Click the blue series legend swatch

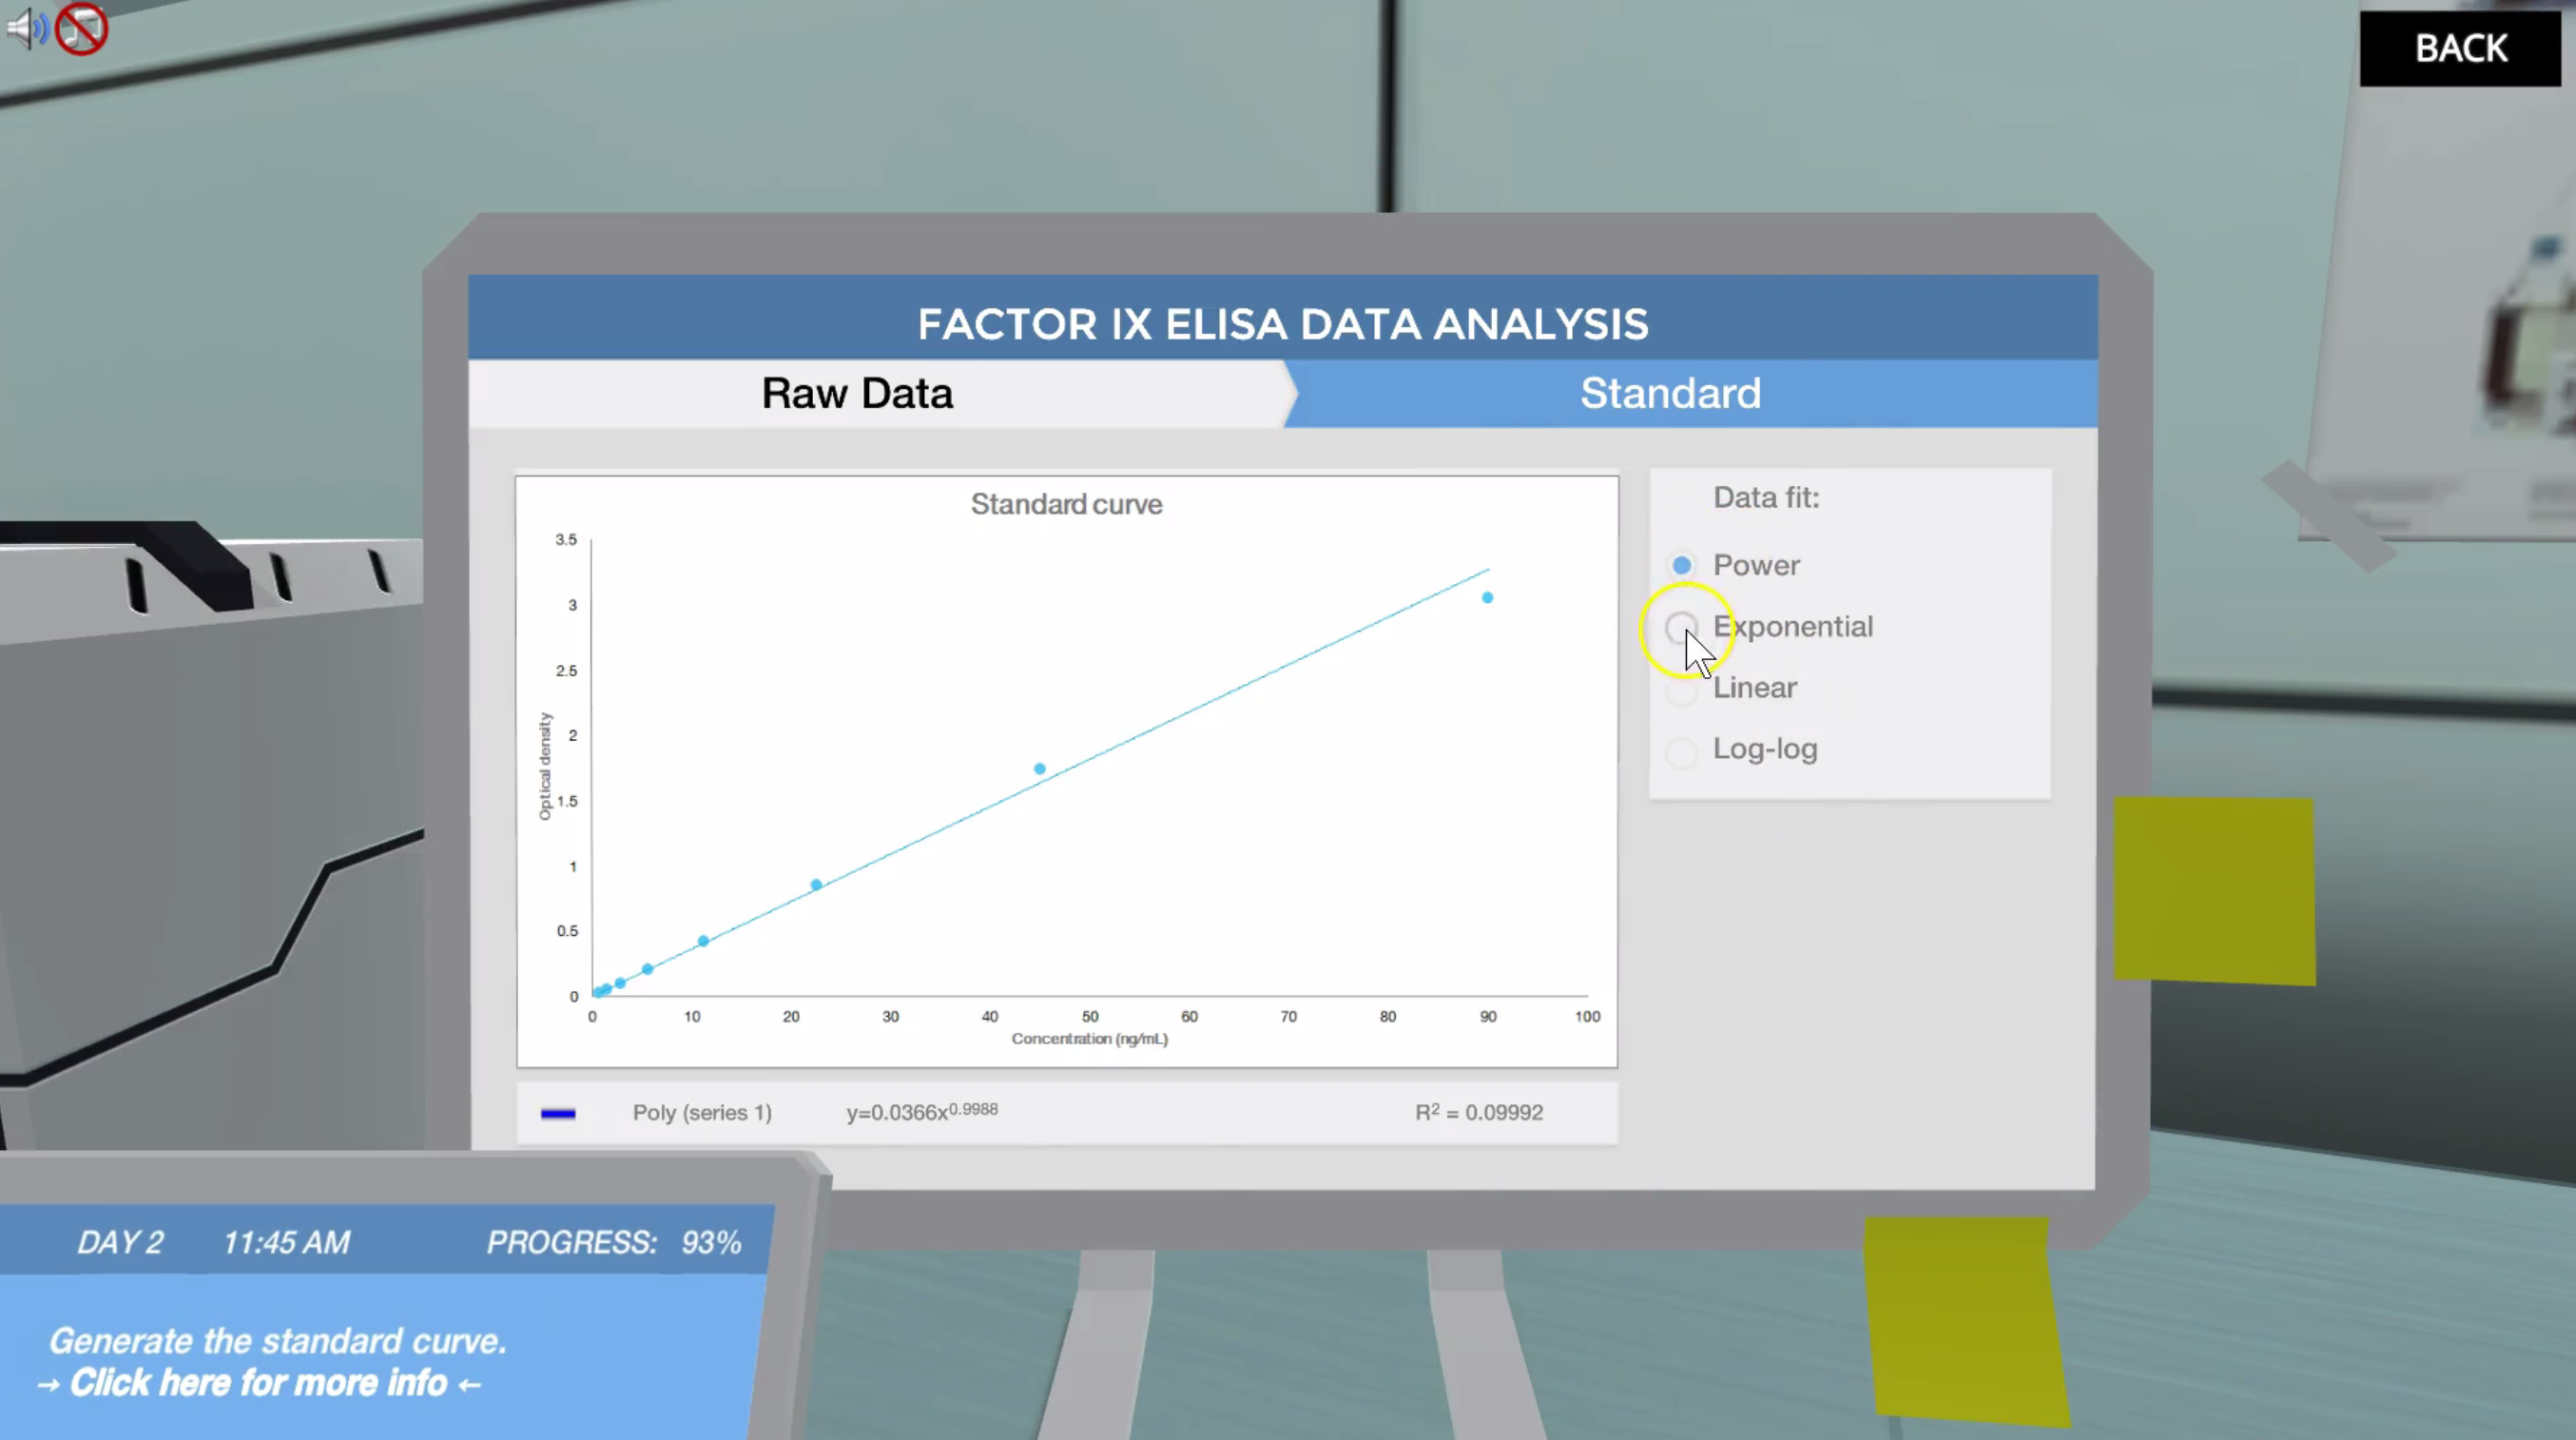(558, 1113)
